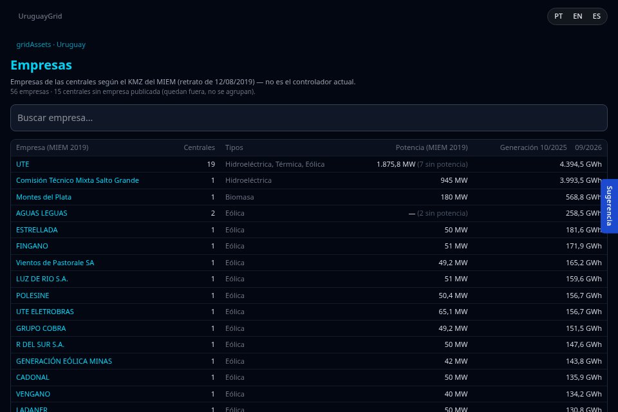Click the 4.394,5 GWh generation value
618x412 pixels.
coord(581,164)
